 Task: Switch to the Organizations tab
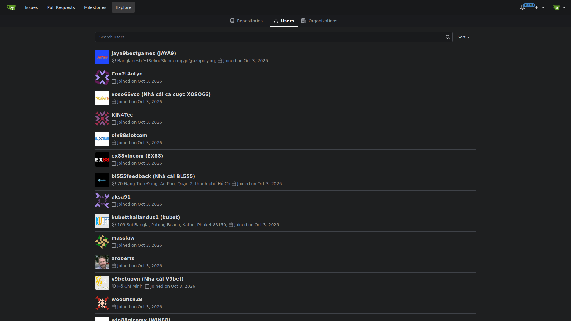(x=319, y=21)
